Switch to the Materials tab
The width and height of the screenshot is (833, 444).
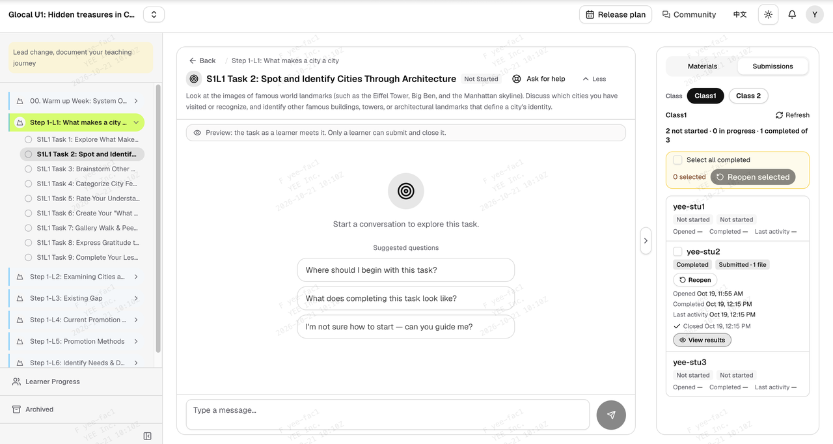click(702, 66)
